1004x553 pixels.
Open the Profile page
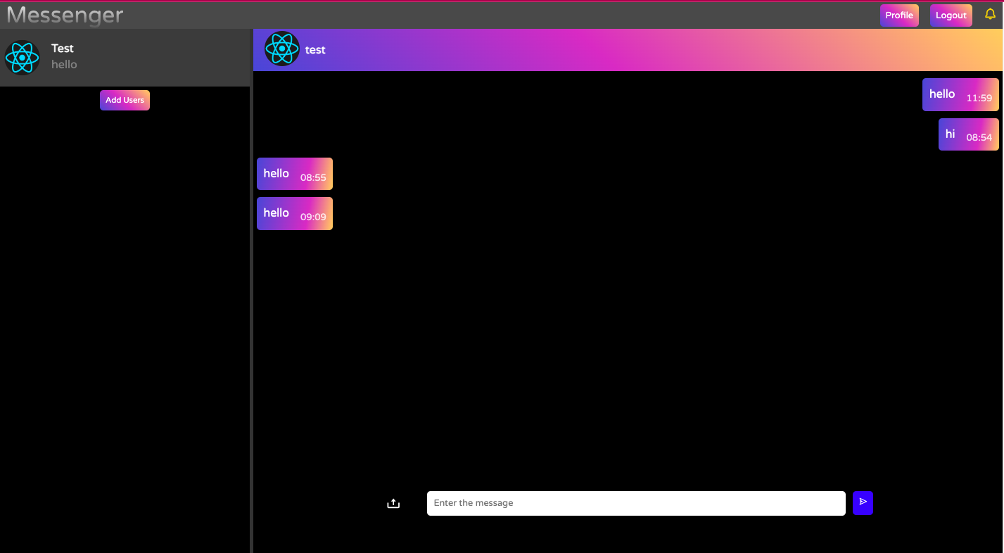[899, 15]
